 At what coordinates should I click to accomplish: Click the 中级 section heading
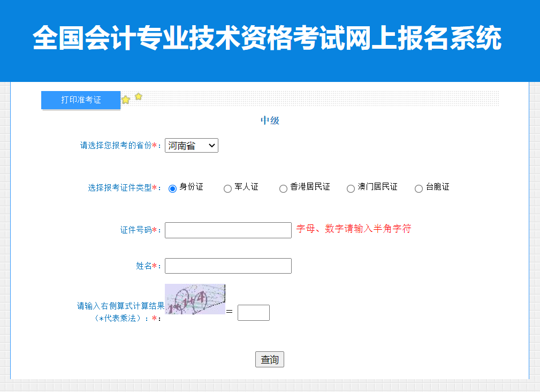click(x=270, y=120)
